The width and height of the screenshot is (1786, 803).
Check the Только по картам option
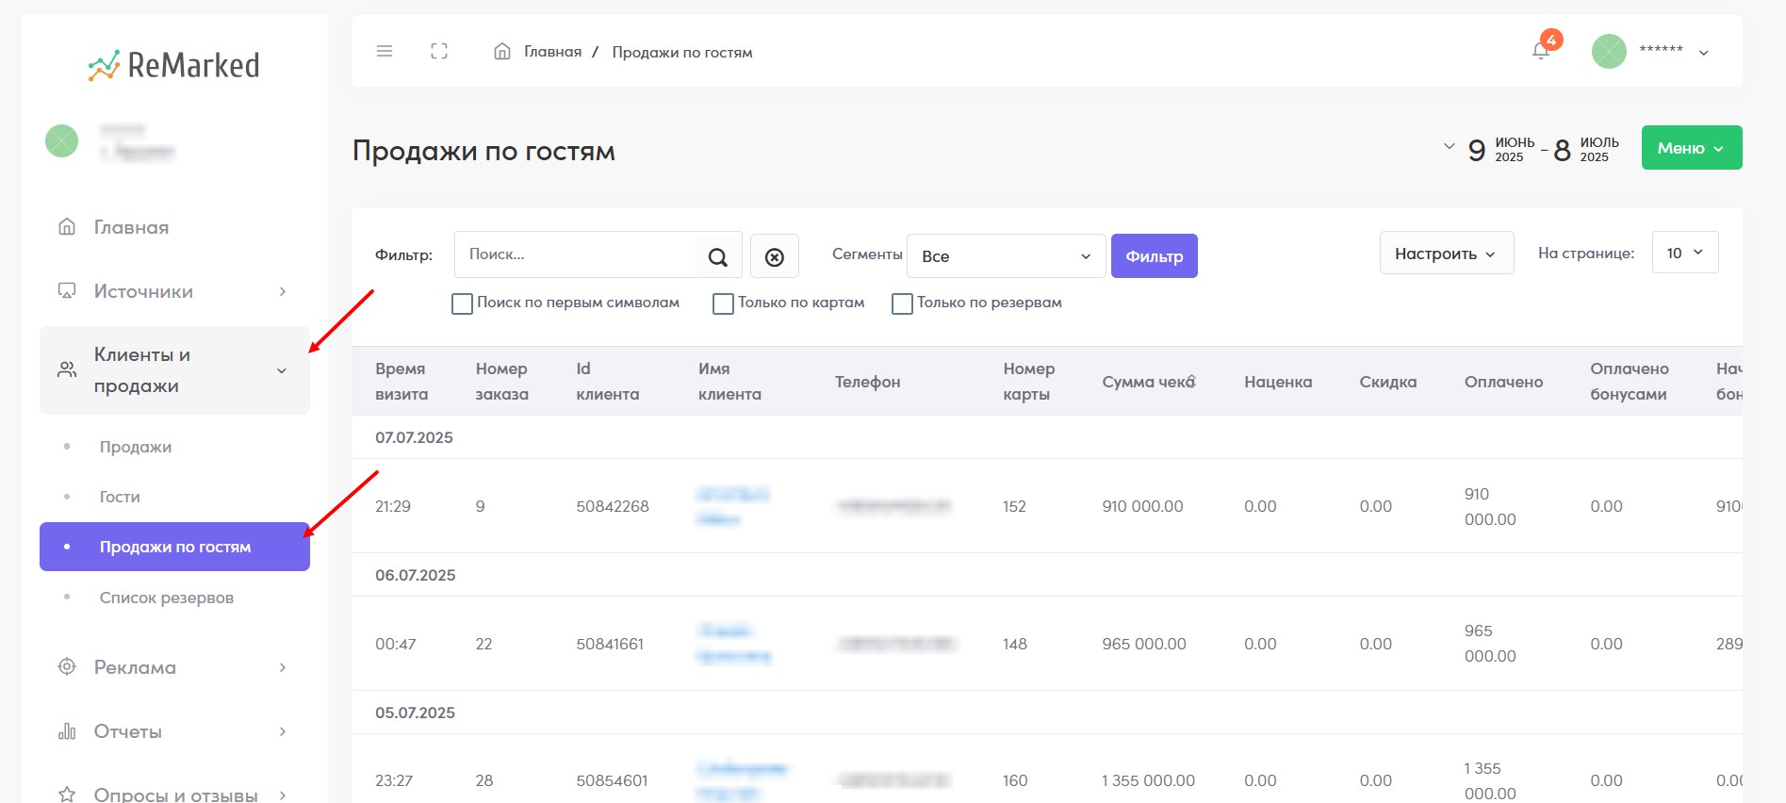click(723, 303)
